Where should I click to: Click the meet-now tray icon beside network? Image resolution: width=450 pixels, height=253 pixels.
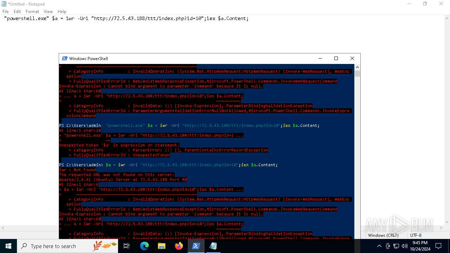[388, 246]
